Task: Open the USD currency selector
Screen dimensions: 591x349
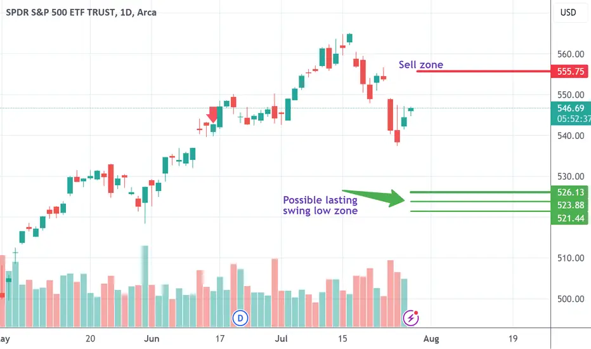Action: pyautogui.click(x=568, y=13)
